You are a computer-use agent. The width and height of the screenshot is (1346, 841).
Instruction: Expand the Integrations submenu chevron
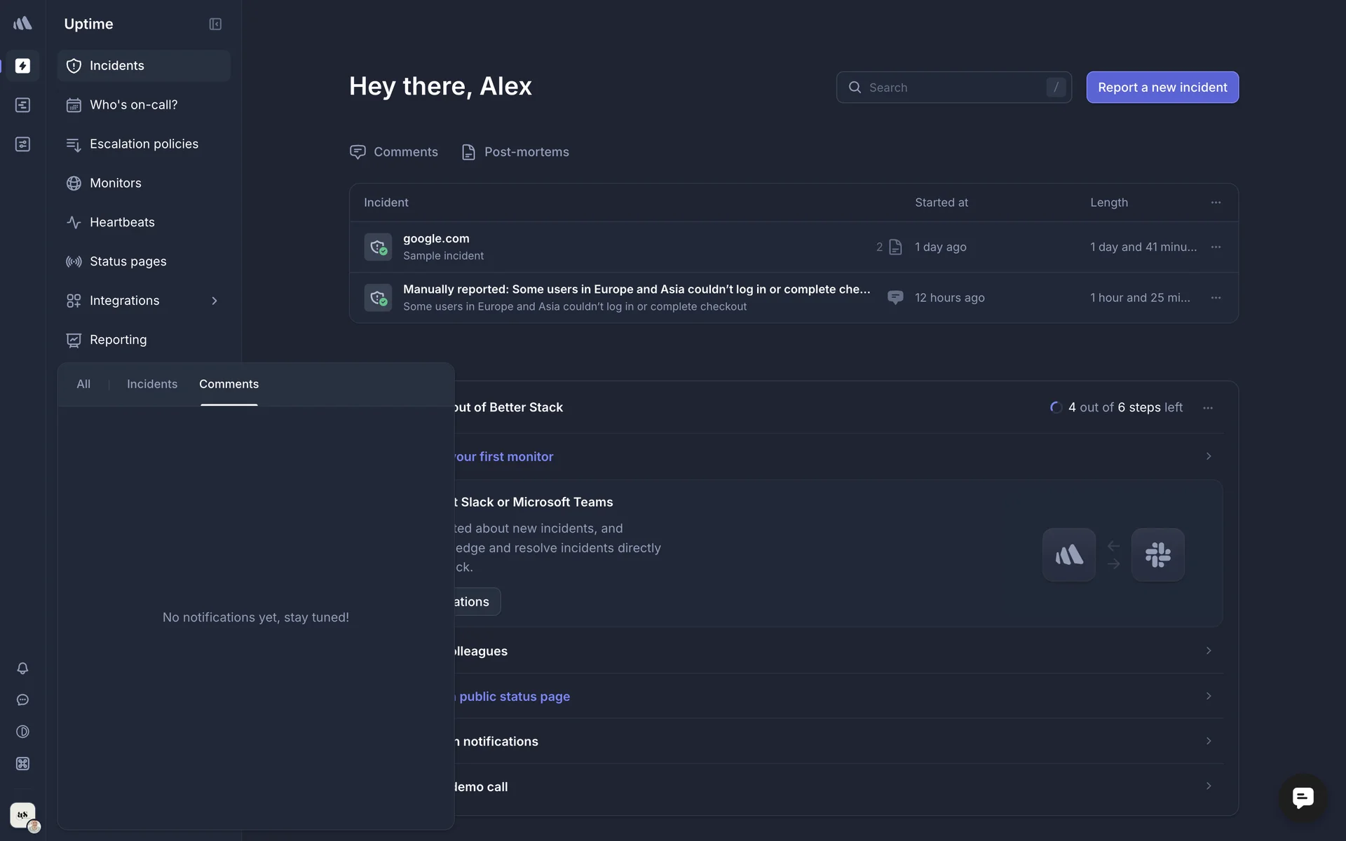215,301
